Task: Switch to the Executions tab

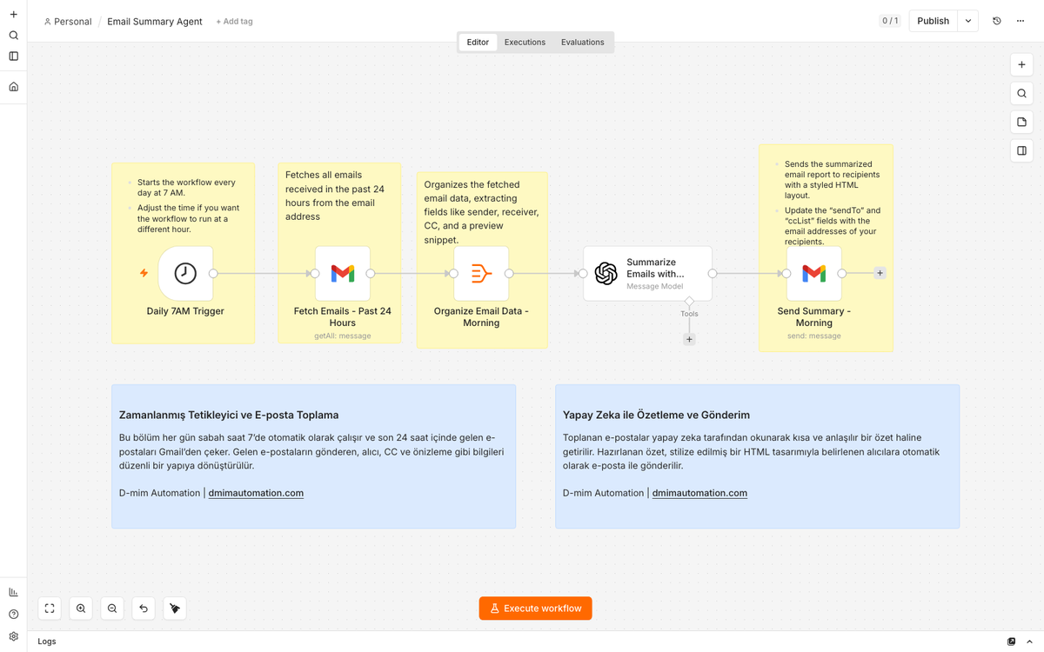Action: 525,42
